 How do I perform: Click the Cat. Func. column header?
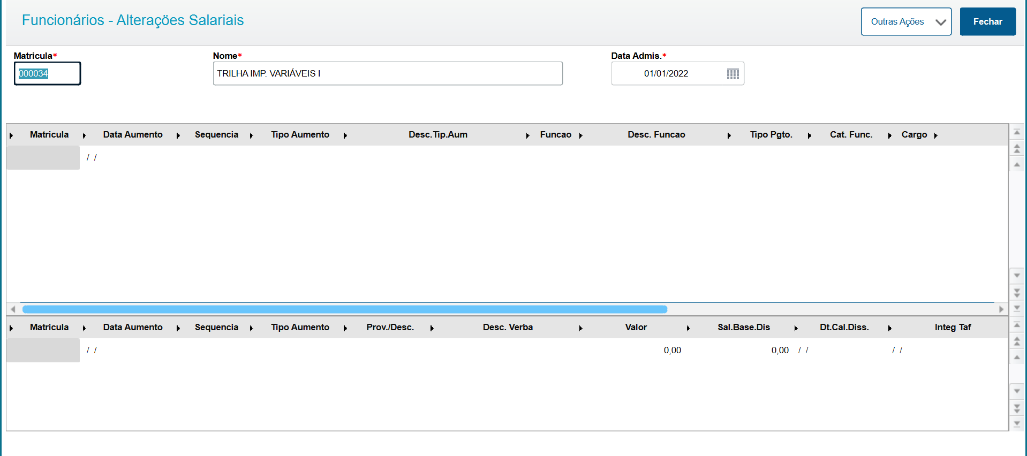(x=851, y=135)
